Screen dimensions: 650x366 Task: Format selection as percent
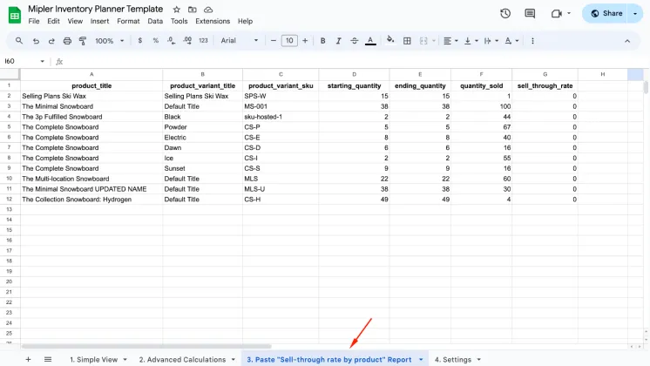tap(155, 41)
